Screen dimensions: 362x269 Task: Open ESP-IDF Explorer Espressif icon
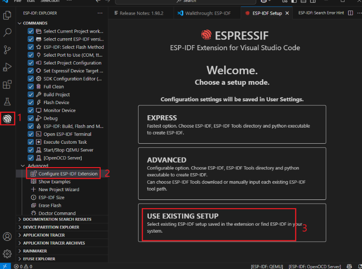coord(7,119)
